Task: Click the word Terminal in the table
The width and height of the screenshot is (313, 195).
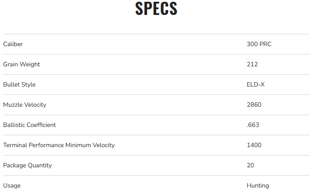Action: click(15, 145)
